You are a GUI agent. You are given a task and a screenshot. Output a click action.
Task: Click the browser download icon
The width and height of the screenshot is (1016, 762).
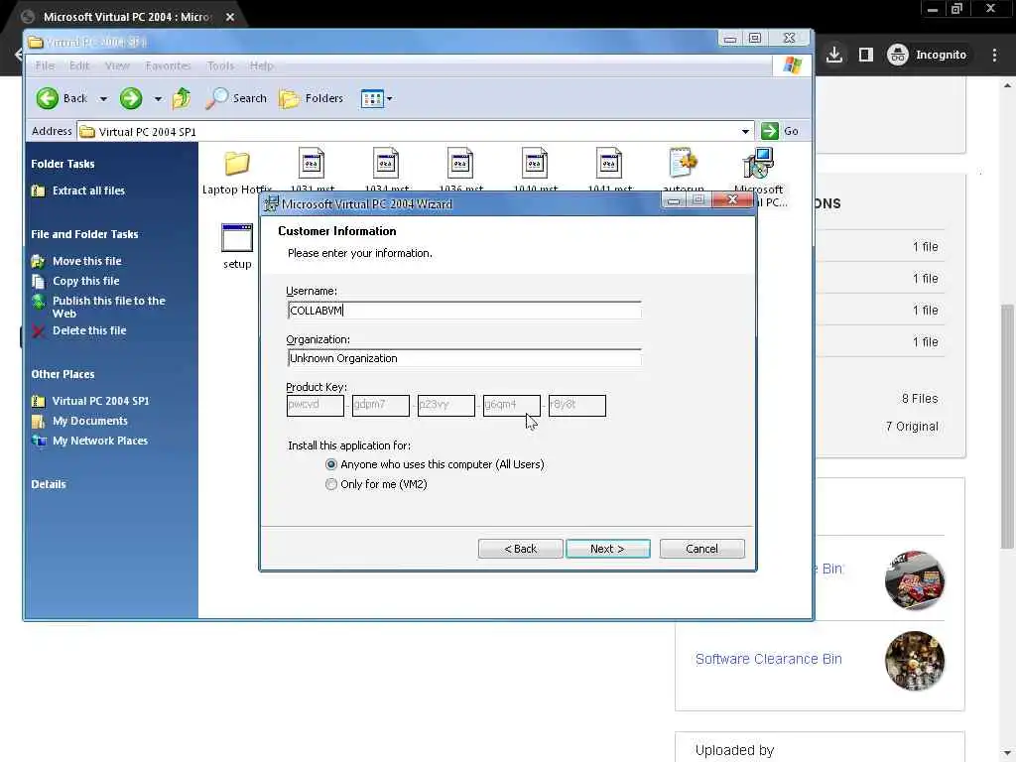[x=833, y=55]
